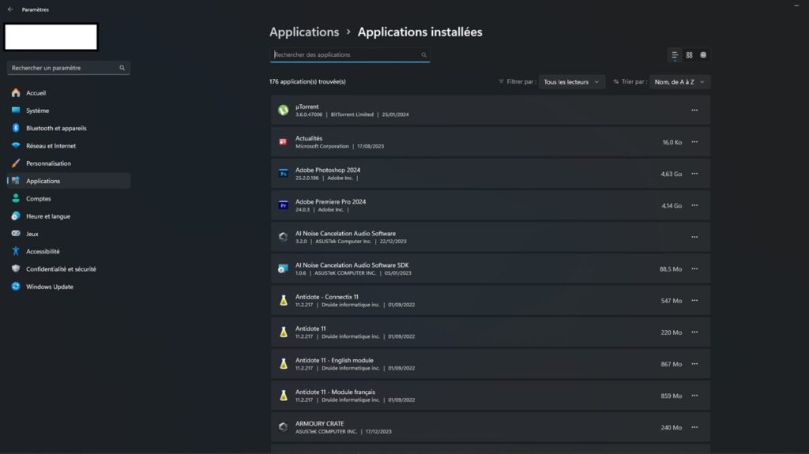Open more options for µTorrent

[694, 110]
